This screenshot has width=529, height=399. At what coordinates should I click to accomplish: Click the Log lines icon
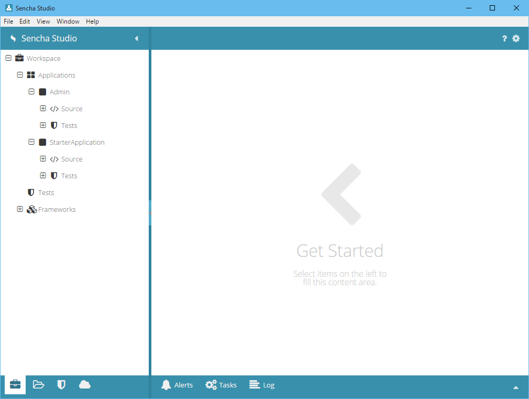click(255, 384)
